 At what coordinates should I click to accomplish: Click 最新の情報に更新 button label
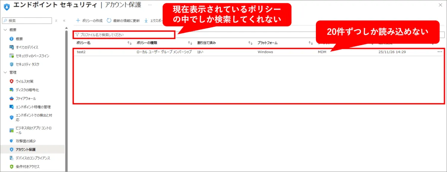126,21
